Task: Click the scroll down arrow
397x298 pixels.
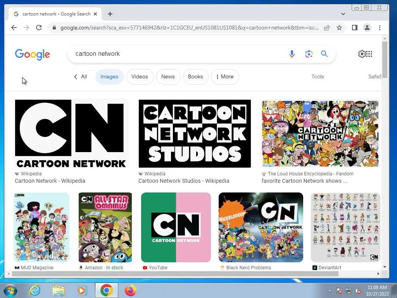Action: pyautogui.click(x=385, y=267)
